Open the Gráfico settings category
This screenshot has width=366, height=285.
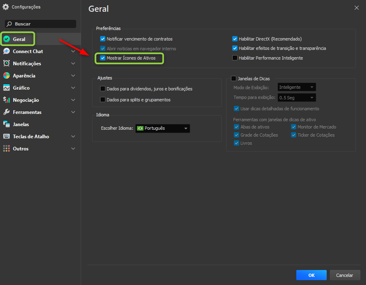click(x=41, y=88)
